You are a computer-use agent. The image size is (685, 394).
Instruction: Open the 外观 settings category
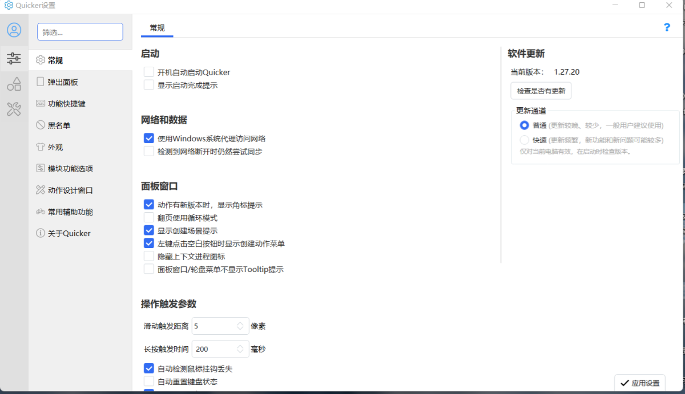pyautogui.click(x=80, y=147)
